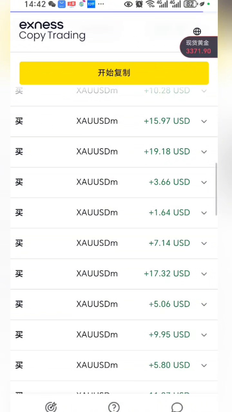Expand the +1.64 USD trade chevron
The image size is (232, 412).
204,213
